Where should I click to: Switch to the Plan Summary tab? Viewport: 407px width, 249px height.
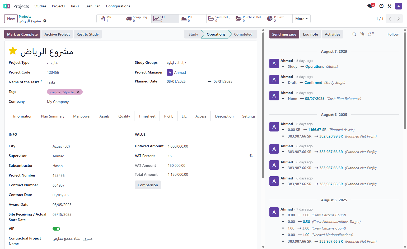click(x=53, y=116)
